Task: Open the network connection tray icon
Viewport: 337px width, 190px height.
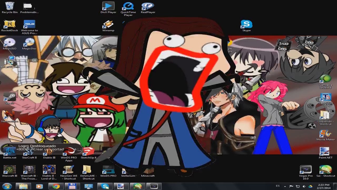Action: [x=298, y=186]
